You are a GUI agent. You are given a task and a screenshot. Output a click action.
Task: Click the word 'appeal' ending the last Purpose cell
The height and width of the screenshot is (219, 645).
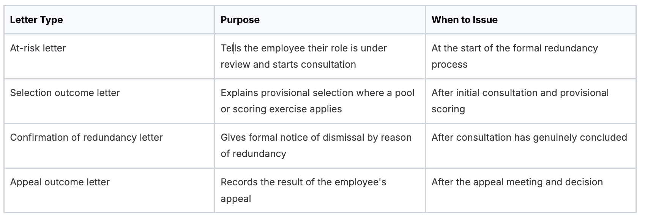(236, 199)
